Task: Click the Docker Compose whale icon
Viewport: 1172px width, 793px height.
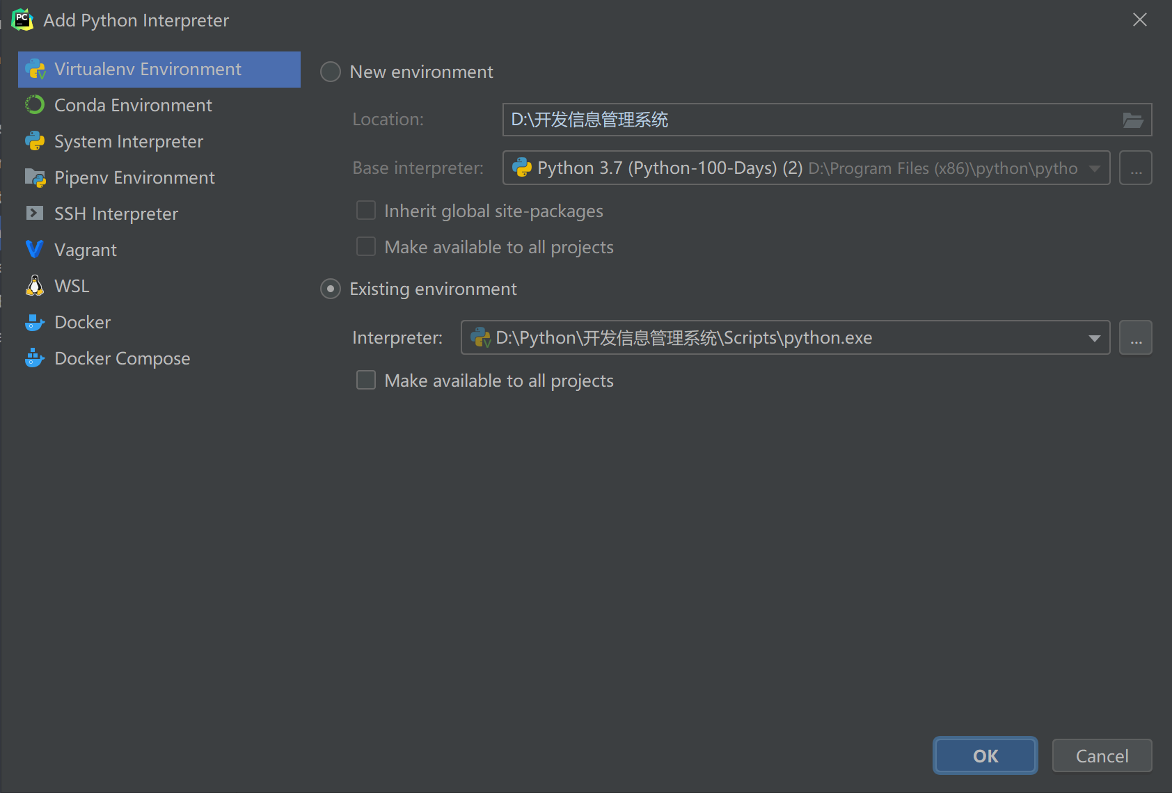Action: coord(34,358)
